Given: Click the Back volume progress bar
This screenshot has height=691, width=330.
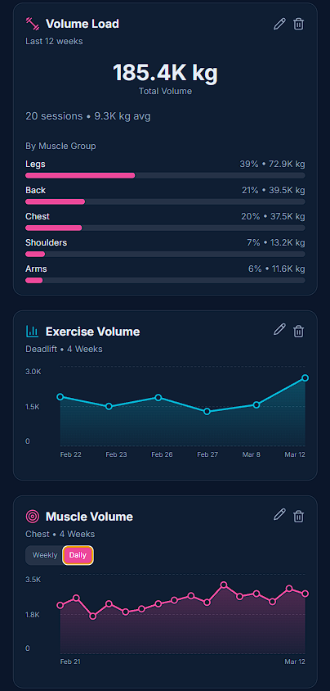Looking at the screenshot, I should point(165,202).
